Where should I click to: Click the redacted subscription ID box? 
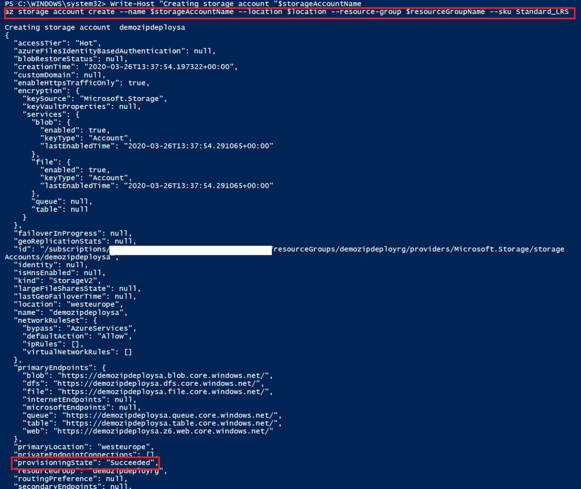[x=190, y=249]
